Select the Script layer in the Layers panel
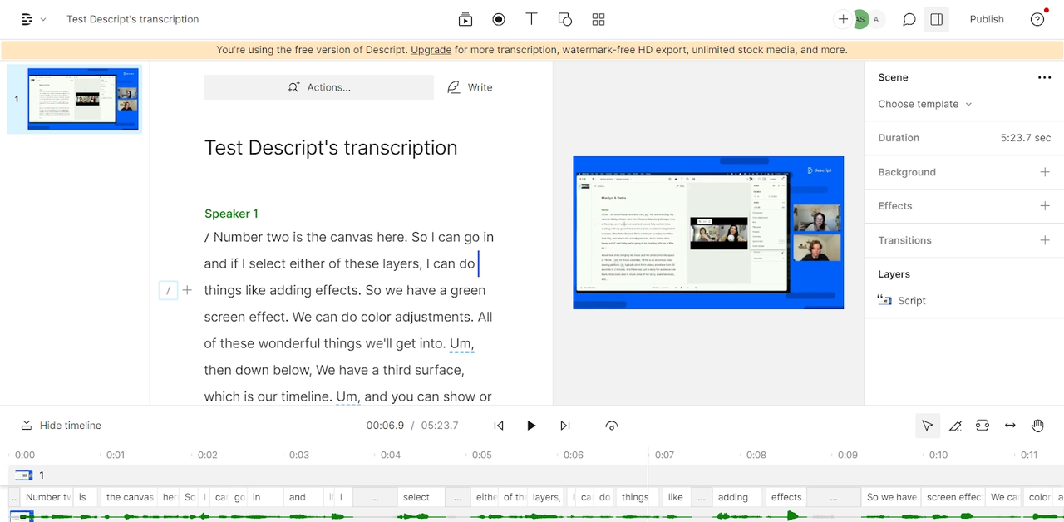Image resolution: width=1064 pixels, height=522 pixels. tap(912, 301)
